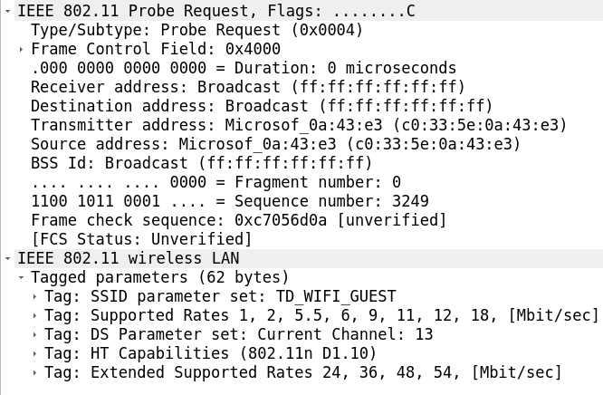Expand the Supported Rates tag arrow
603x395 pixels.
pos(34,315)
